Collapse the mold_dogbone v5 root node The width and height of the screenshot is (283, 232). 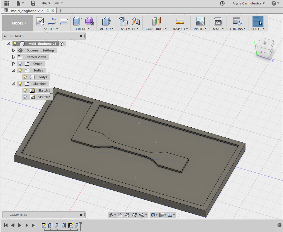(8, 44)
